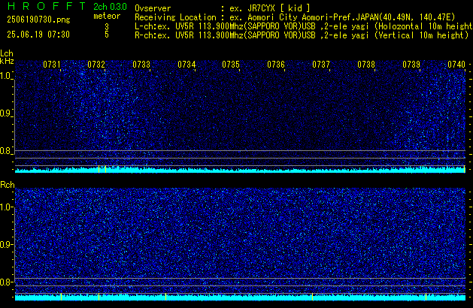Click Rch yellow marker between 0736 and 0737
The height and width of the screenshot is (308, 473).
[x=312, y=297]
